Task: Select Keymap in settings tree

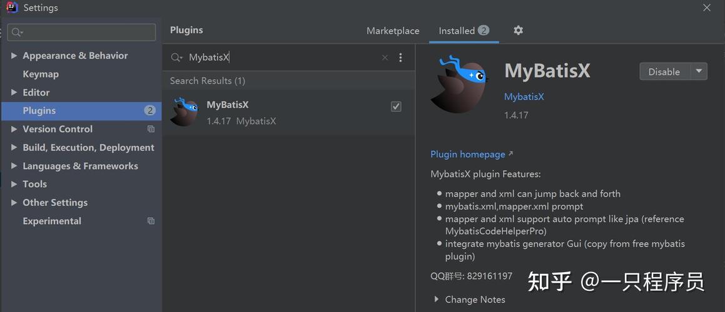Action: (x=41, y=74)
